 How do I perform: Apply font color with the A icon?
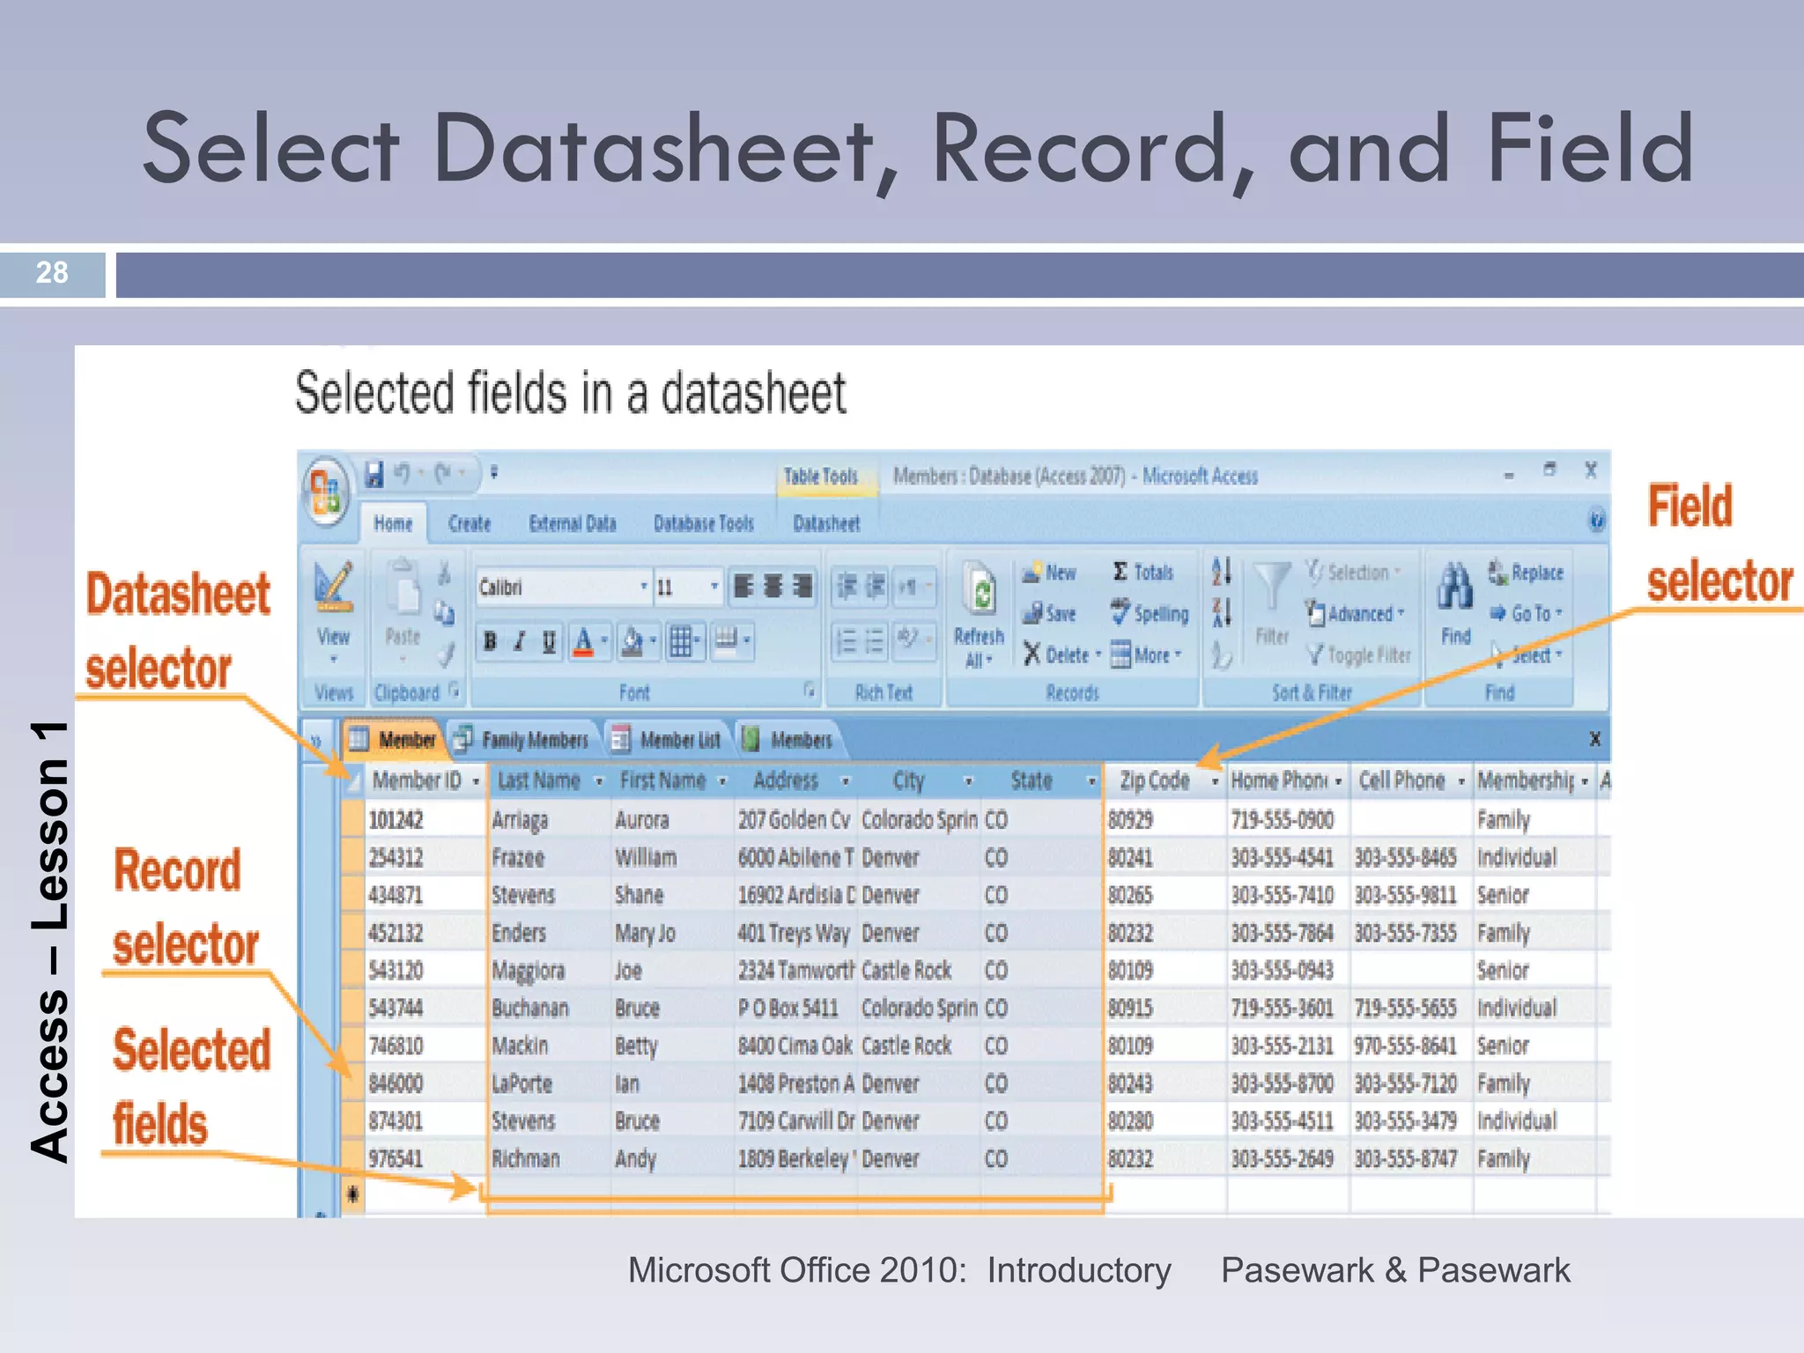click(x=583, y=641)
